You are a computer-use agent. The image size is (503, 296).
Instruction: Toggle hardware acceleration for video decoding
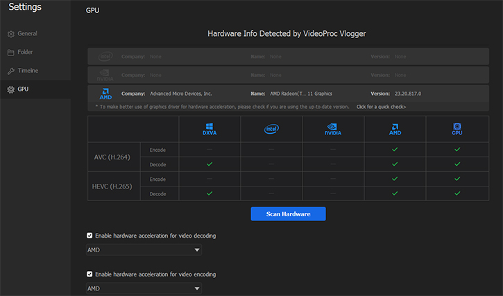[89, 236]
